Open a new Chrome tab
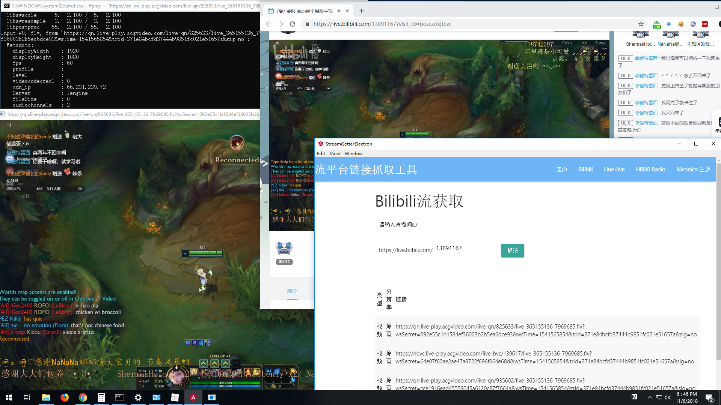 [362, 11]
